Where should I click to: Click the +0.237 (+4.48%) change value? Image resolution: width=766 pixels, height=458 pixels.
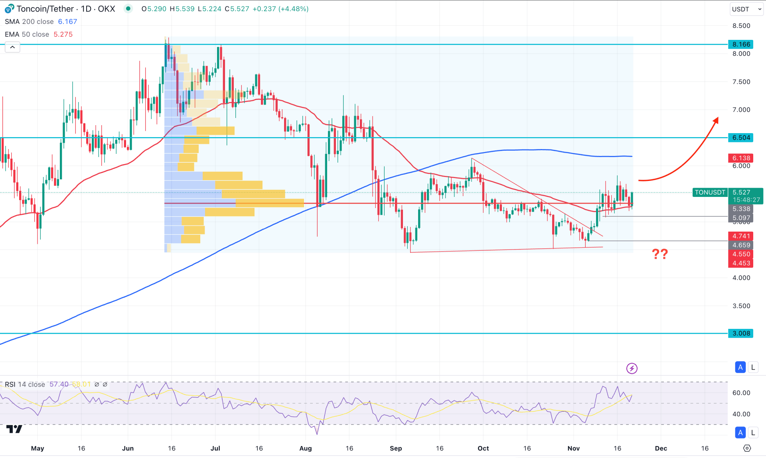280,9
